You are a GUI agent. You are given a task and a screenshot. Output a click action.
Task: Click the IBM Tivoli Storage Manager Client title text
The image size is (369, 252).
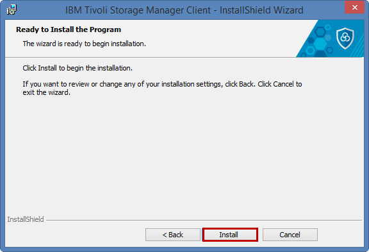[138, 10]
